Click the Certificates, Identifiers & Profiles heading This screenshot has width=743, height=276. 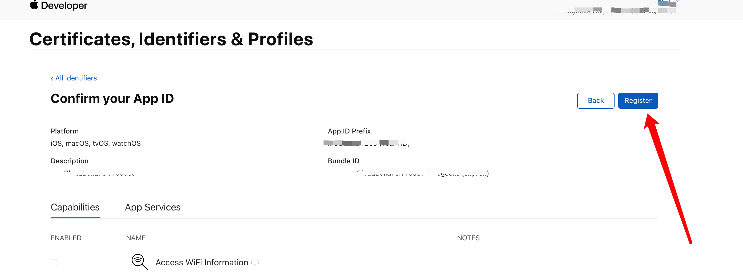click(171, 39)
